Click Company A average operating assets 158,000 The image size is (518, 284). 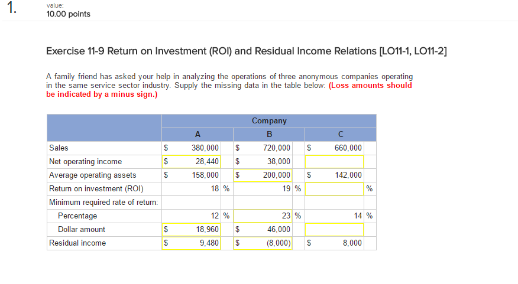coord(205,175)
